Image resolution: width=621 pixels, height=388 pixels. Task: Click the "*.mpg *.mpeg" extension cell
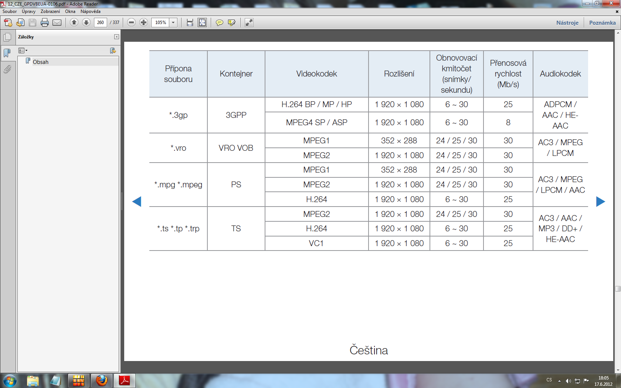[x=178, y=184]
